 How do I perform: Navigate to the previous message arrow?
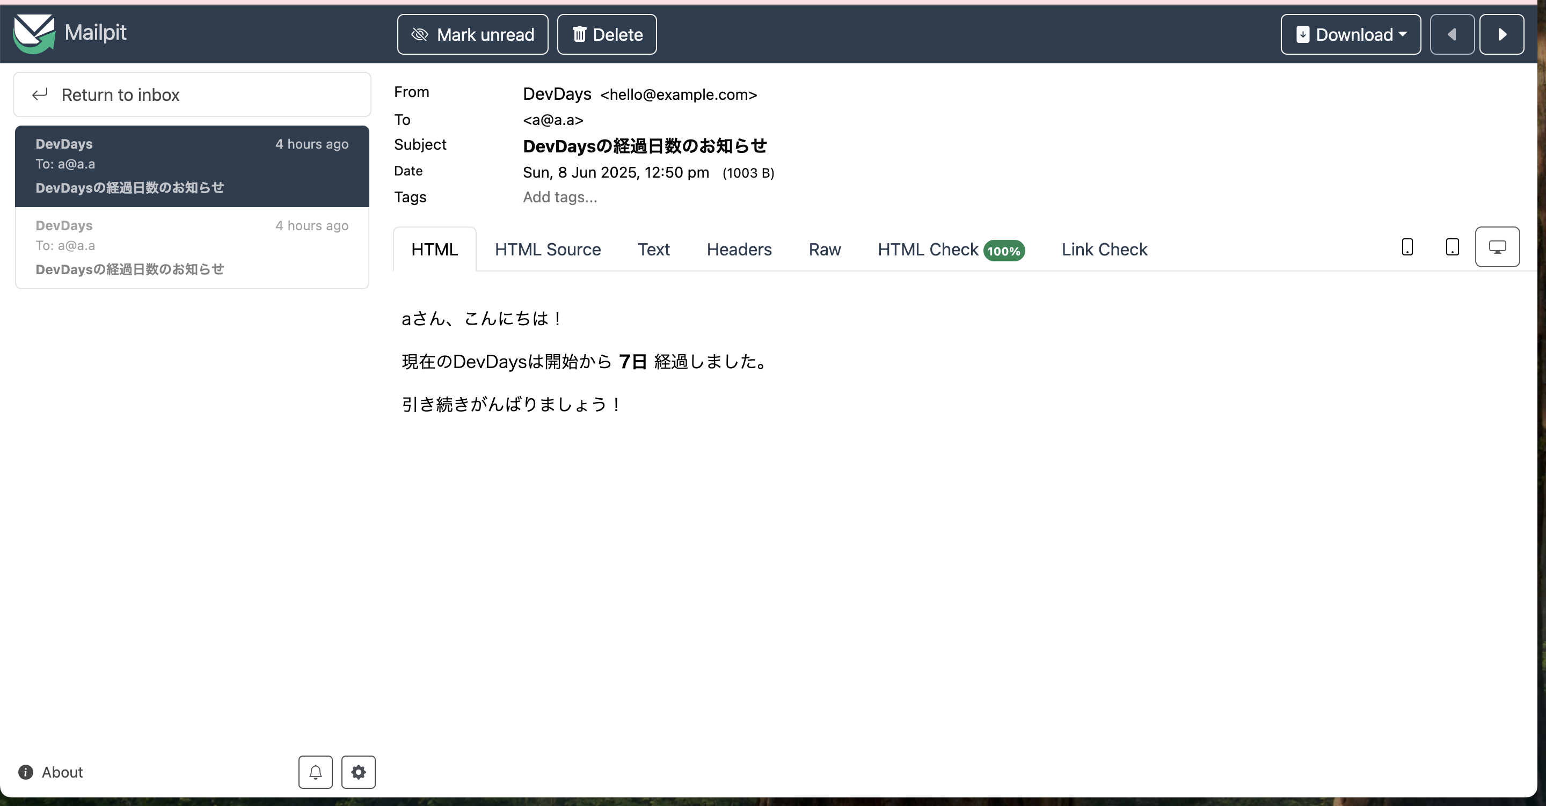1453,34
